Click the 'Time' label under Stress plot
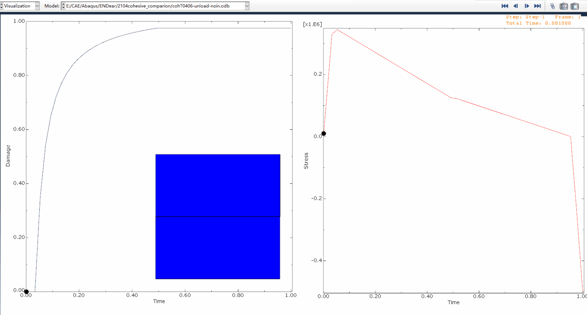 click(x=453, y=303)
